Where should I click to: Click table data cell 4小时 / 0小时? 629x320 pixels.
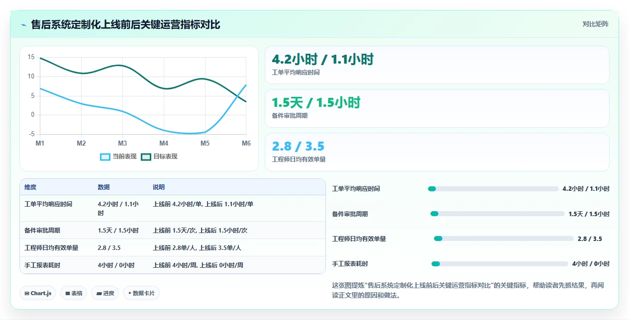[116, 265]
